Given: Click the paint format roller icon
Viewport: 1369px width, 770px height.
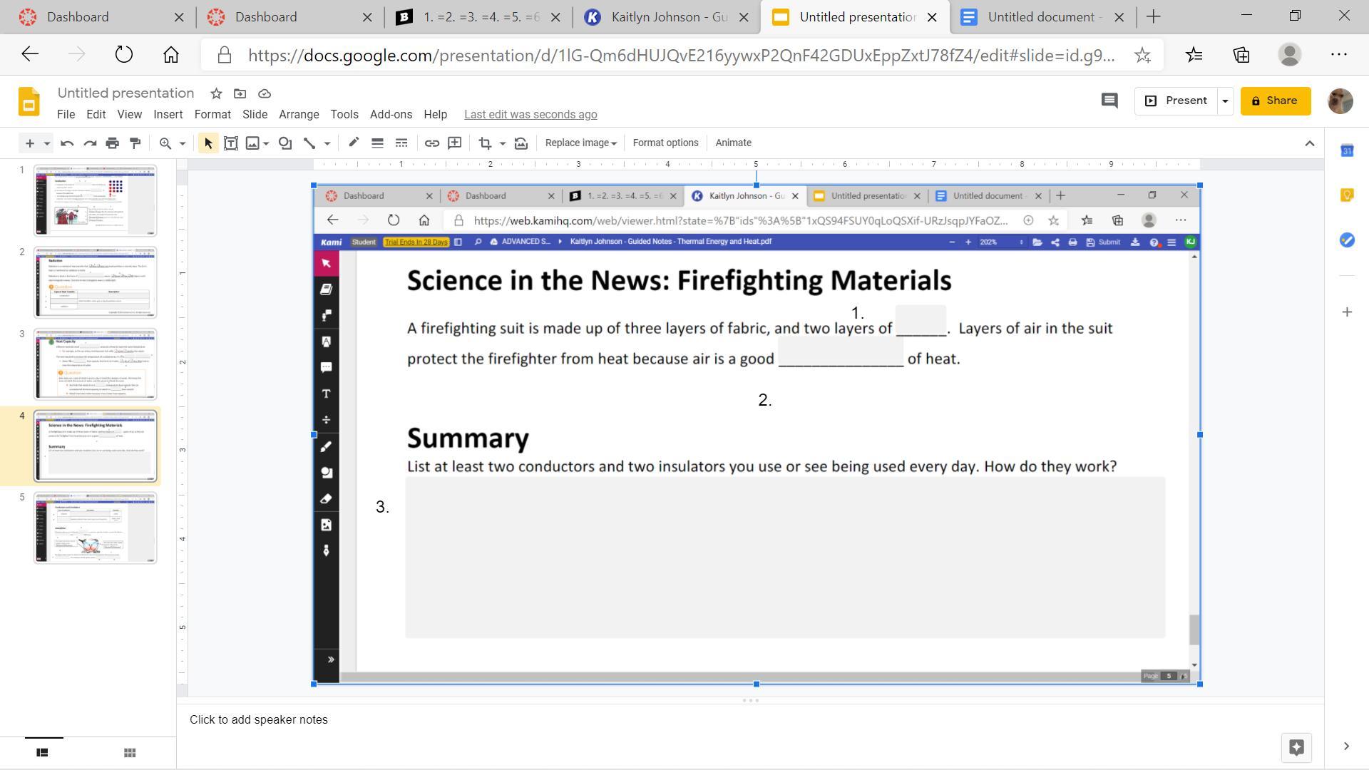Looking at the screenshot, I should pyautogui.click(x=135, y=143).
